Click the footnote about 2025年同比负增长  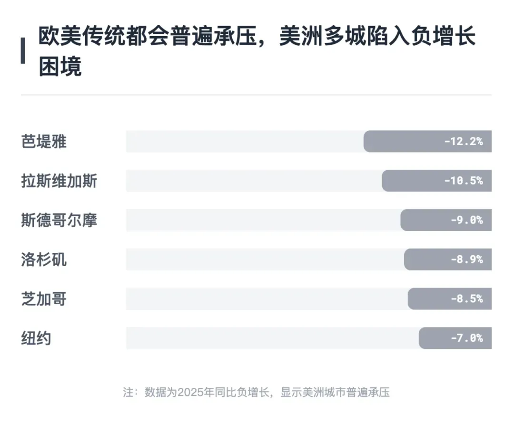coord(257,392)
